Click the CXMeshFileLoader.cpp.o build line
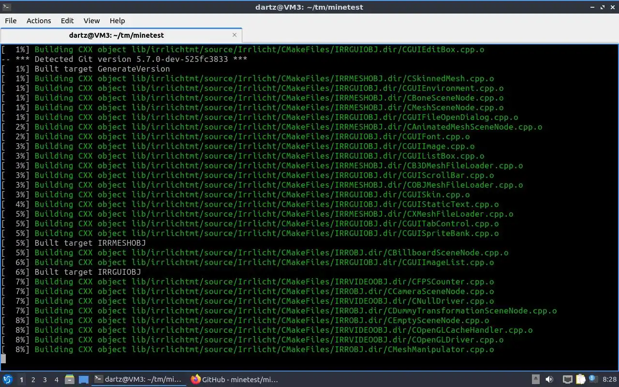Viewport: 619px width, 387px height. pos(257,214)
